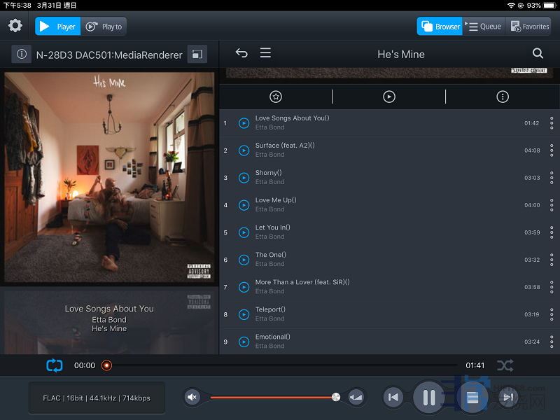Toggle repeat mode

click(55, 365)
